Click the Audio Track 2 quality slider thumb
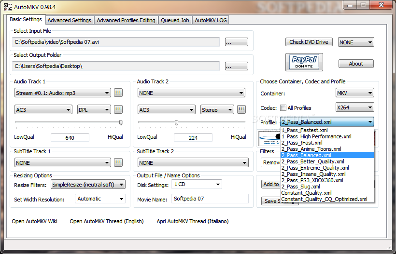The image size is (396, 254). (x=176, y=122)
